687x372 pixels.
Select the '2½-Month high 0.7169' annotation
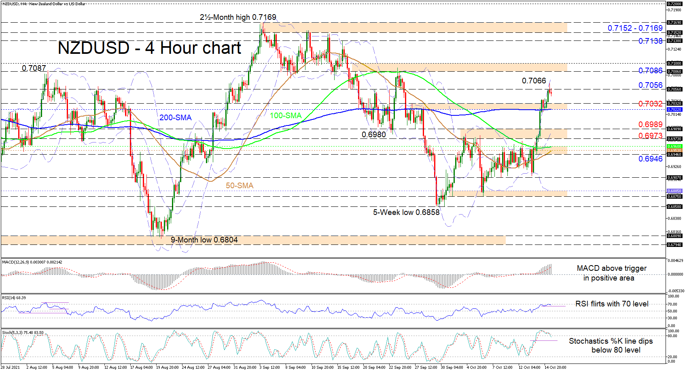click(x=238, y=17)
